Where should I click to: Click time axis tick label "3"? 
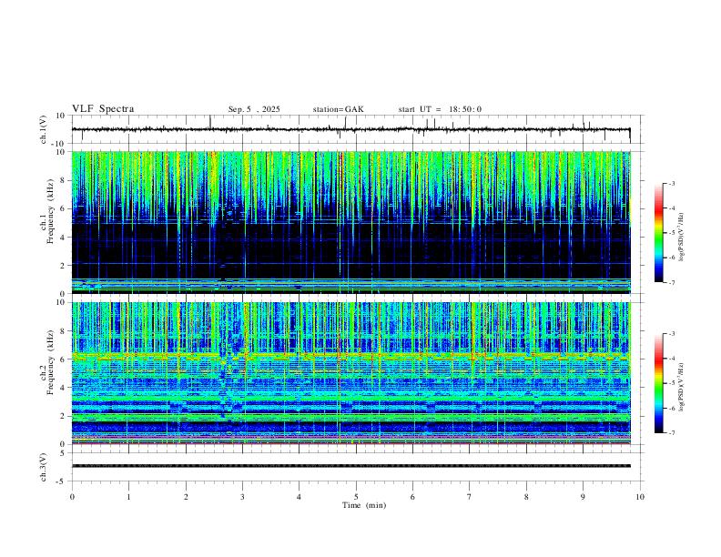pyautogui.click(x=242, y=497)
